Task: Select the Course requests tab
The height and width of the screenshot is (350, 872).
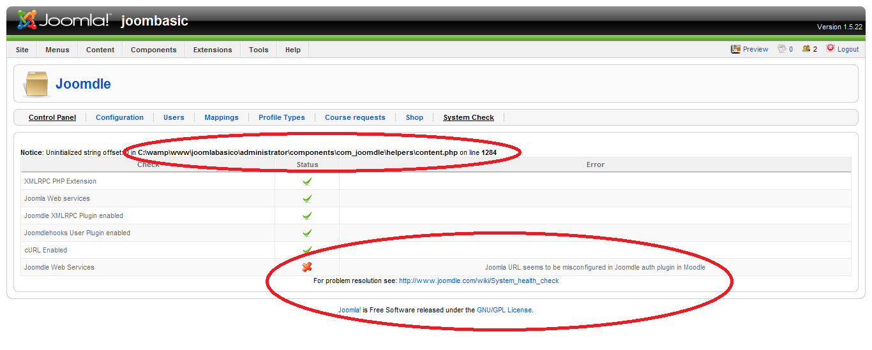Action: (355, 117)
